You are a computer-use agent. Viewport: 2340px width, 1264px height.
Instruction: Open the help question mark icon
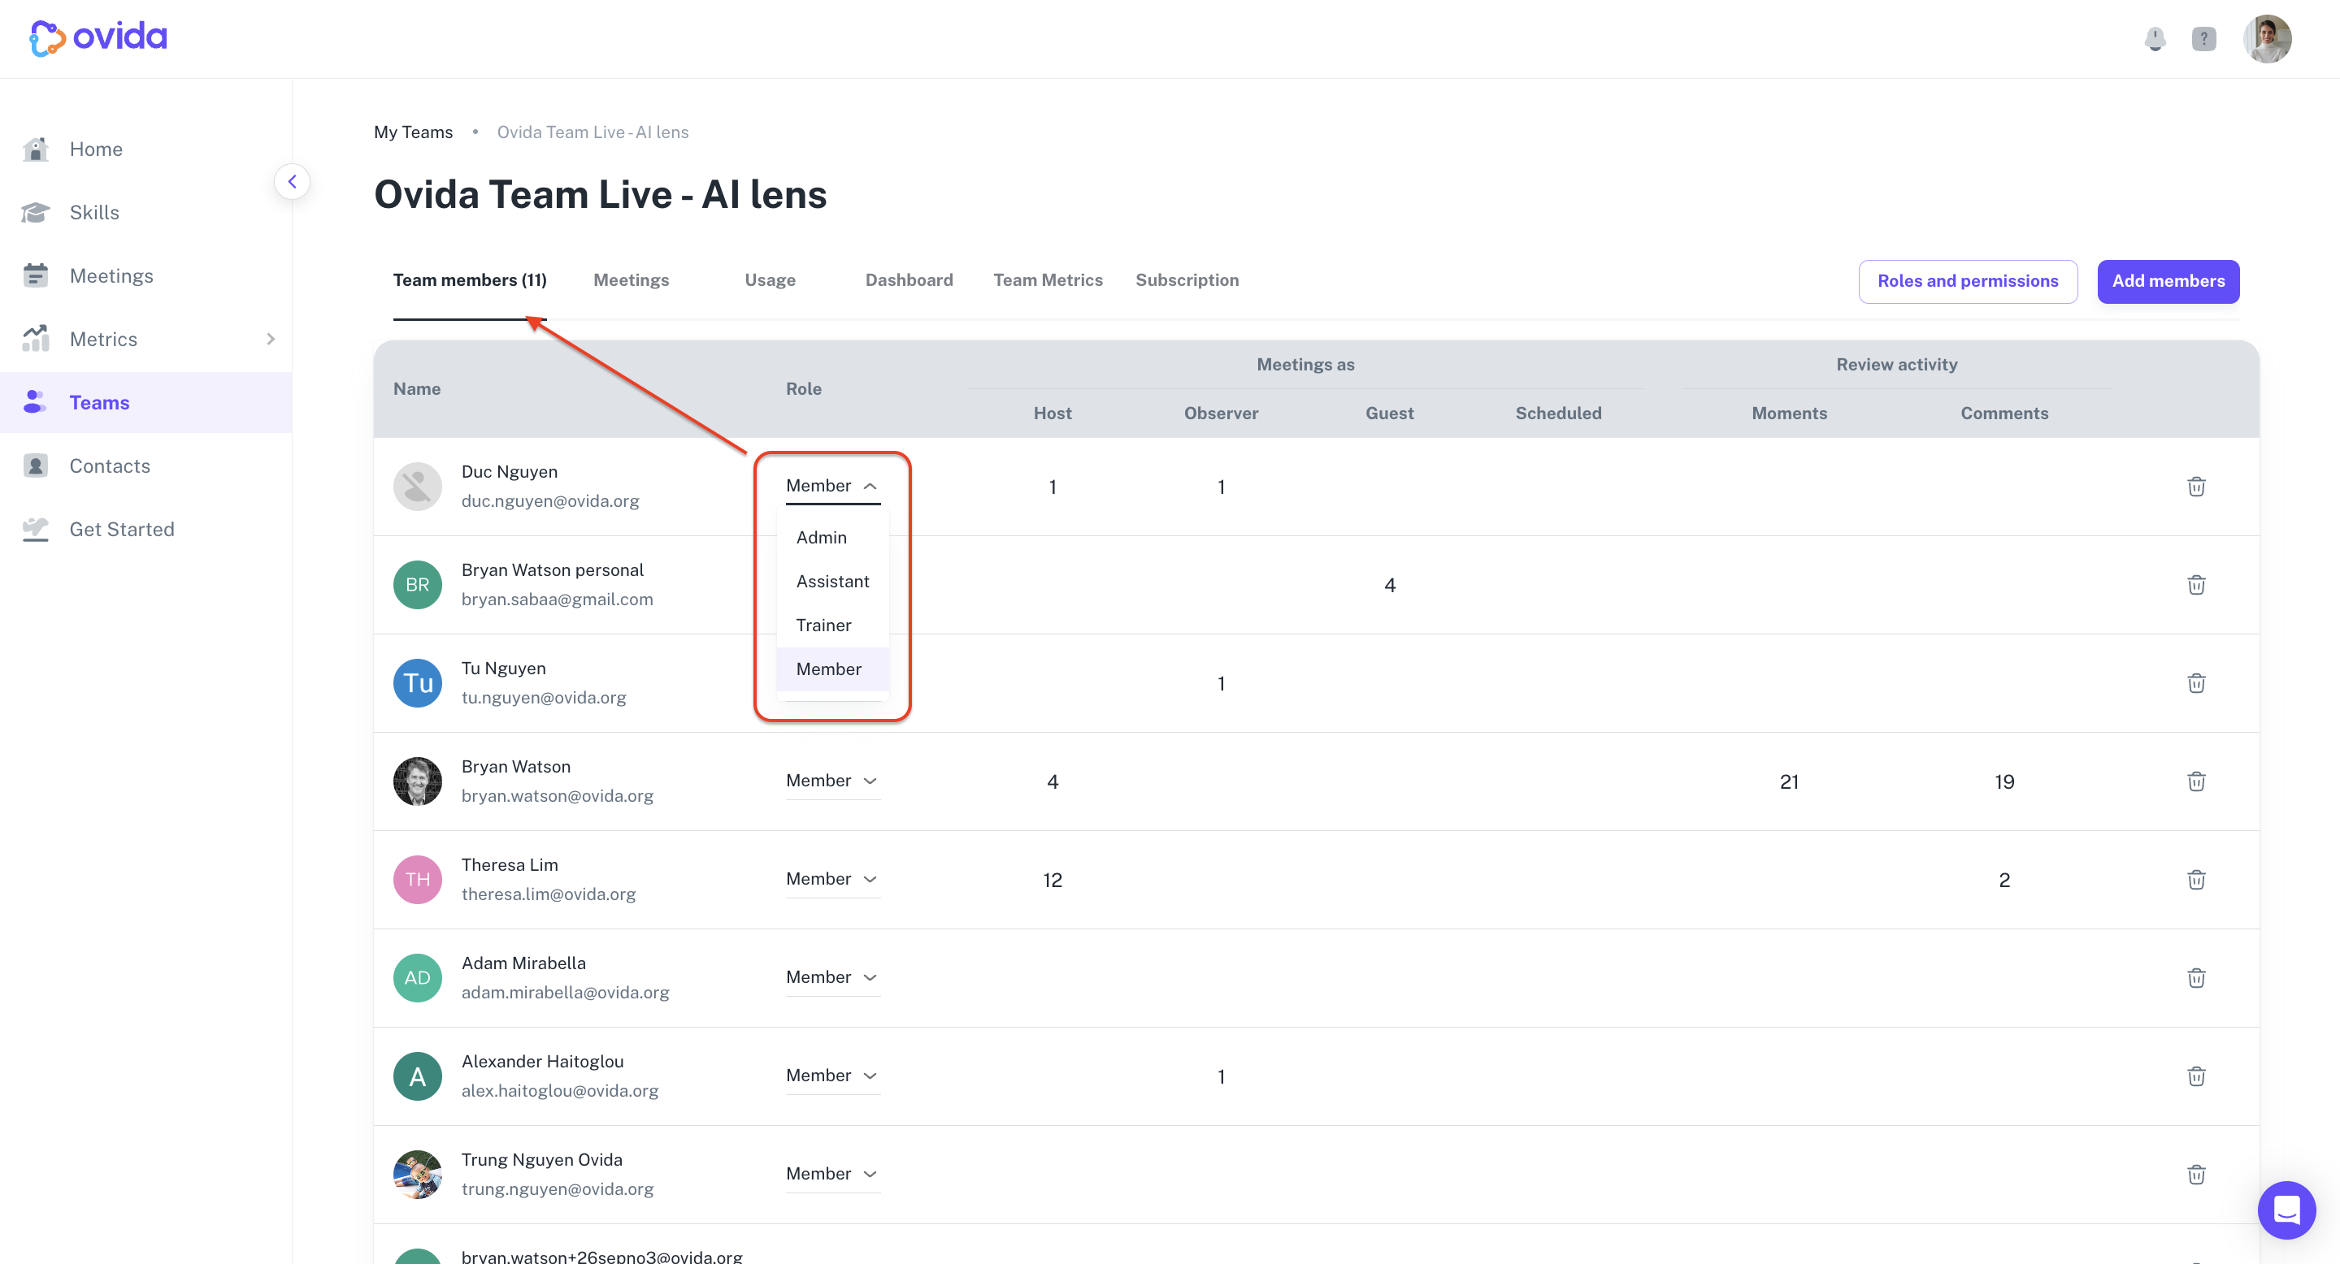coord(2203,39)
